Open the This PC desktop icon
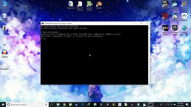The image size is (191, 107). click(x=5, y=5)
